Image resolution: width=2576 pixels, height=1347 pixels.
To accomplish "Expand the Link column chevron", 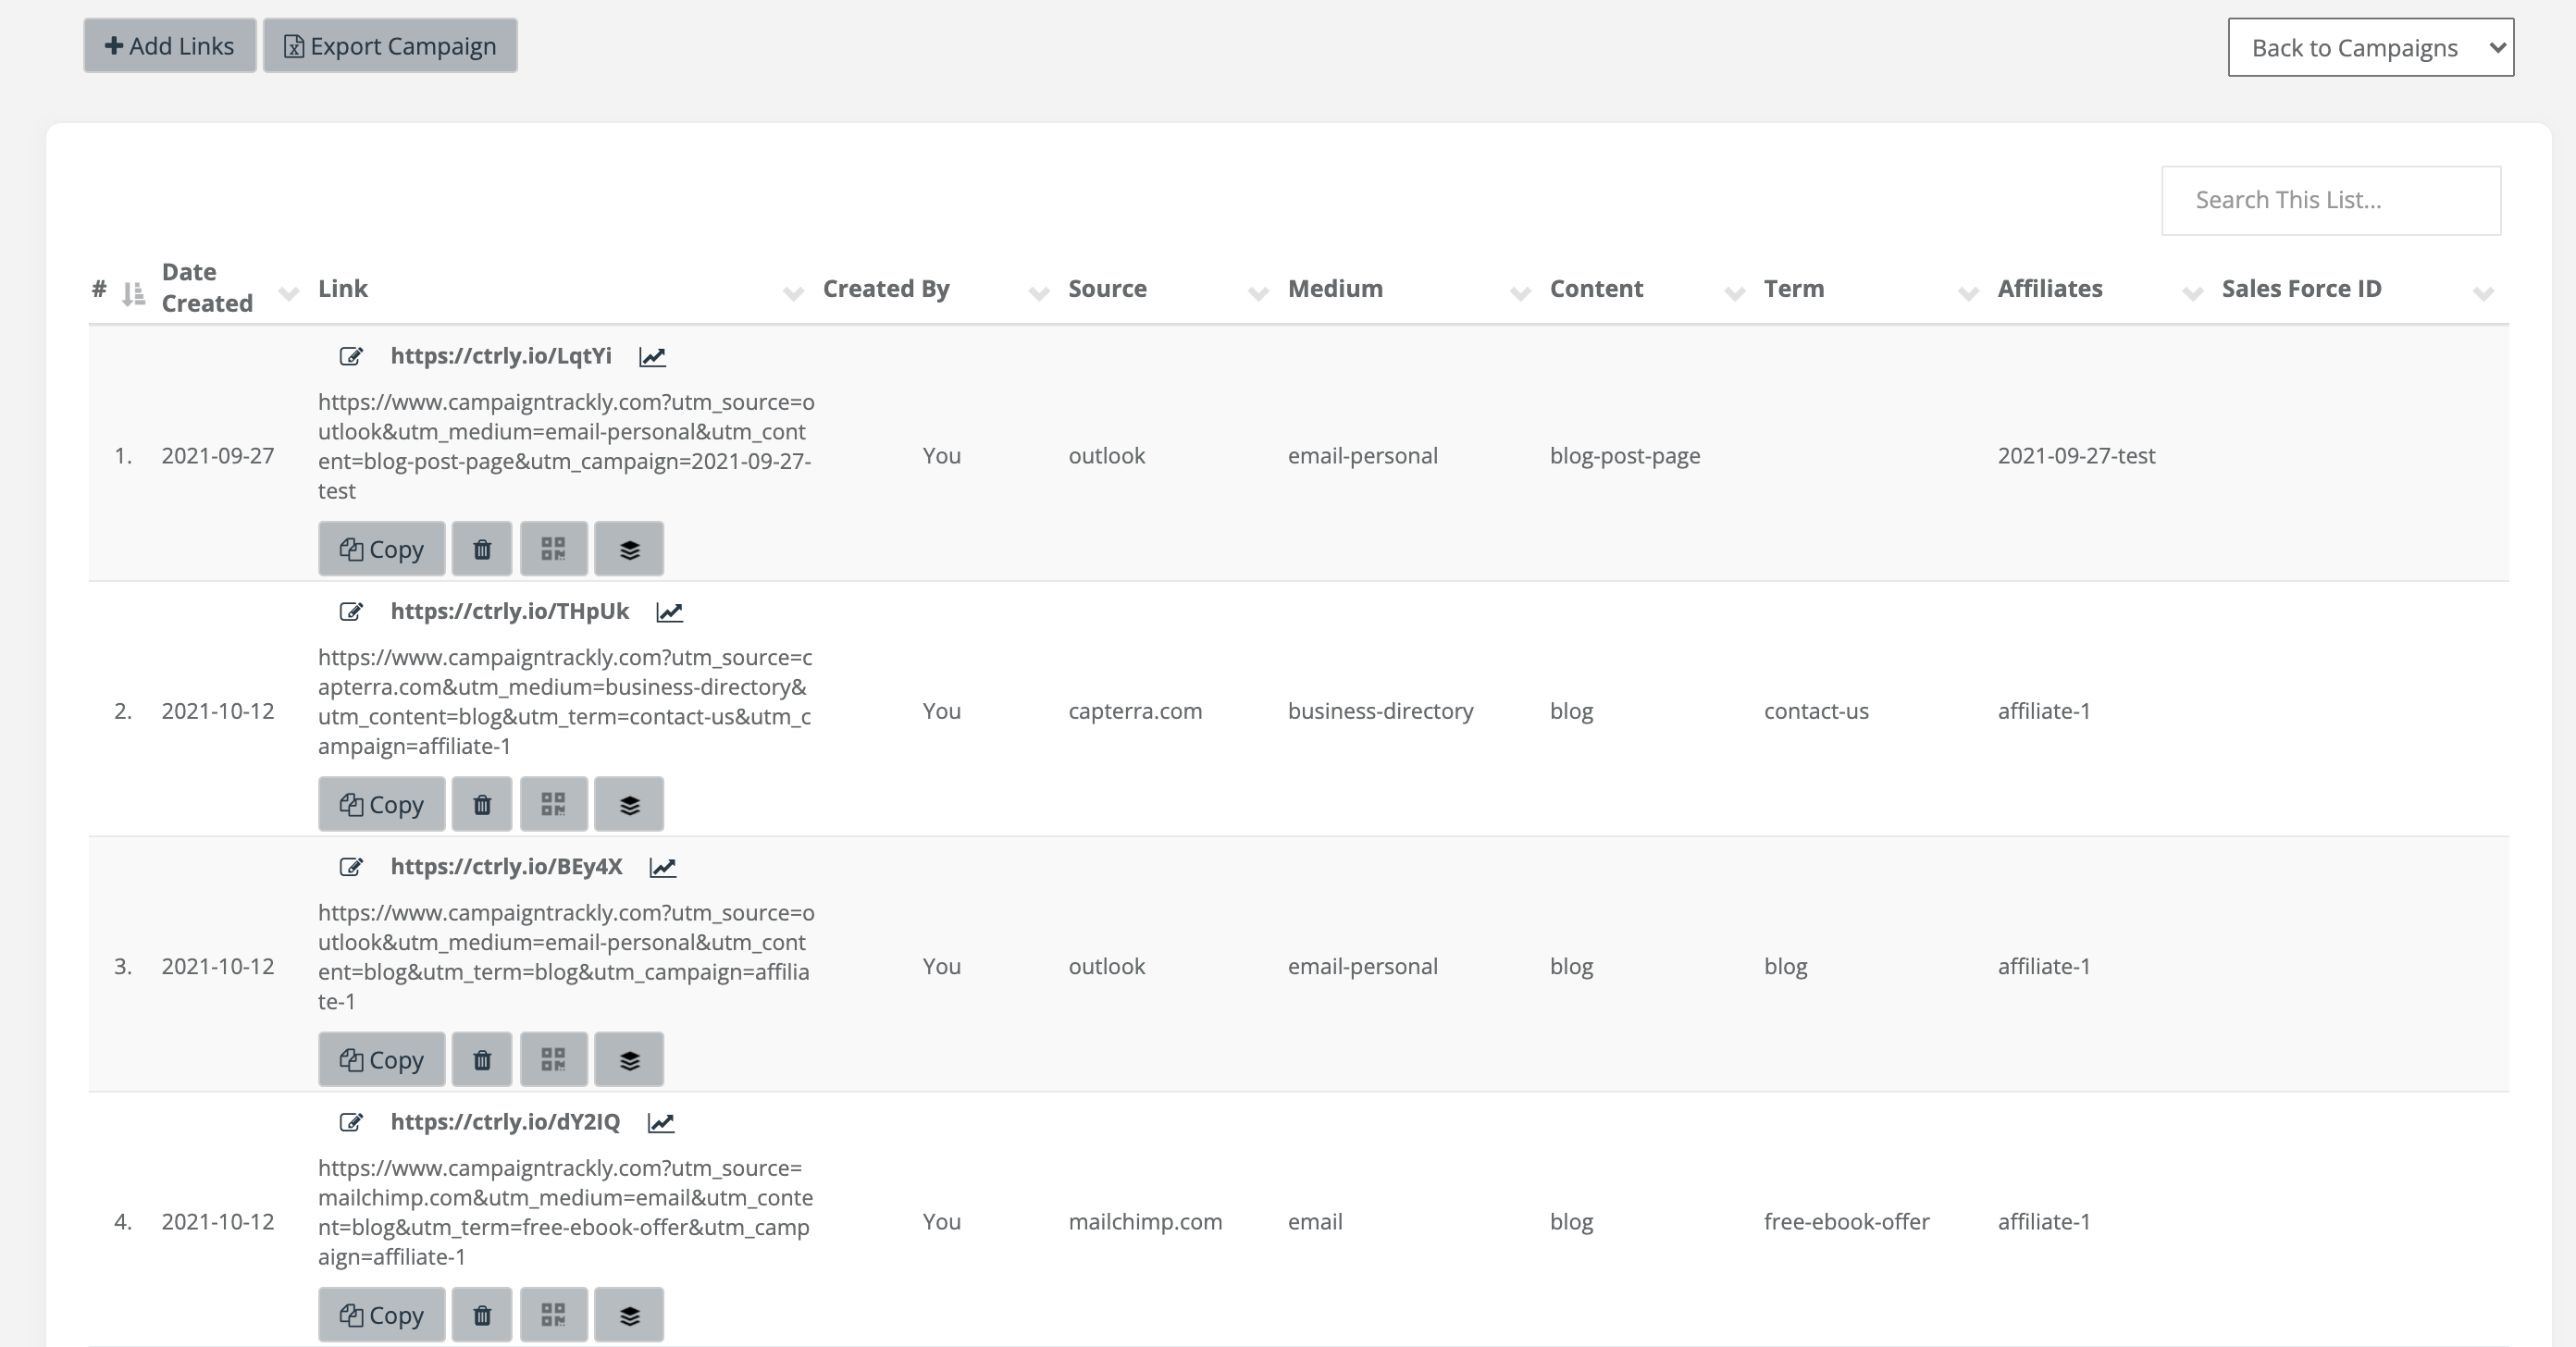I will pyautogui.click(x=793, y=293).
